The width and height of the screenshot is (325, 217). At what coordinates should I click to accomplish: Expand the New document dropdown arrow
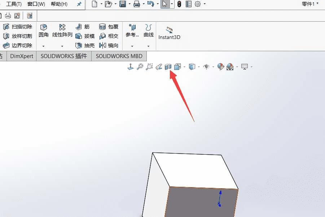(101, 4)
